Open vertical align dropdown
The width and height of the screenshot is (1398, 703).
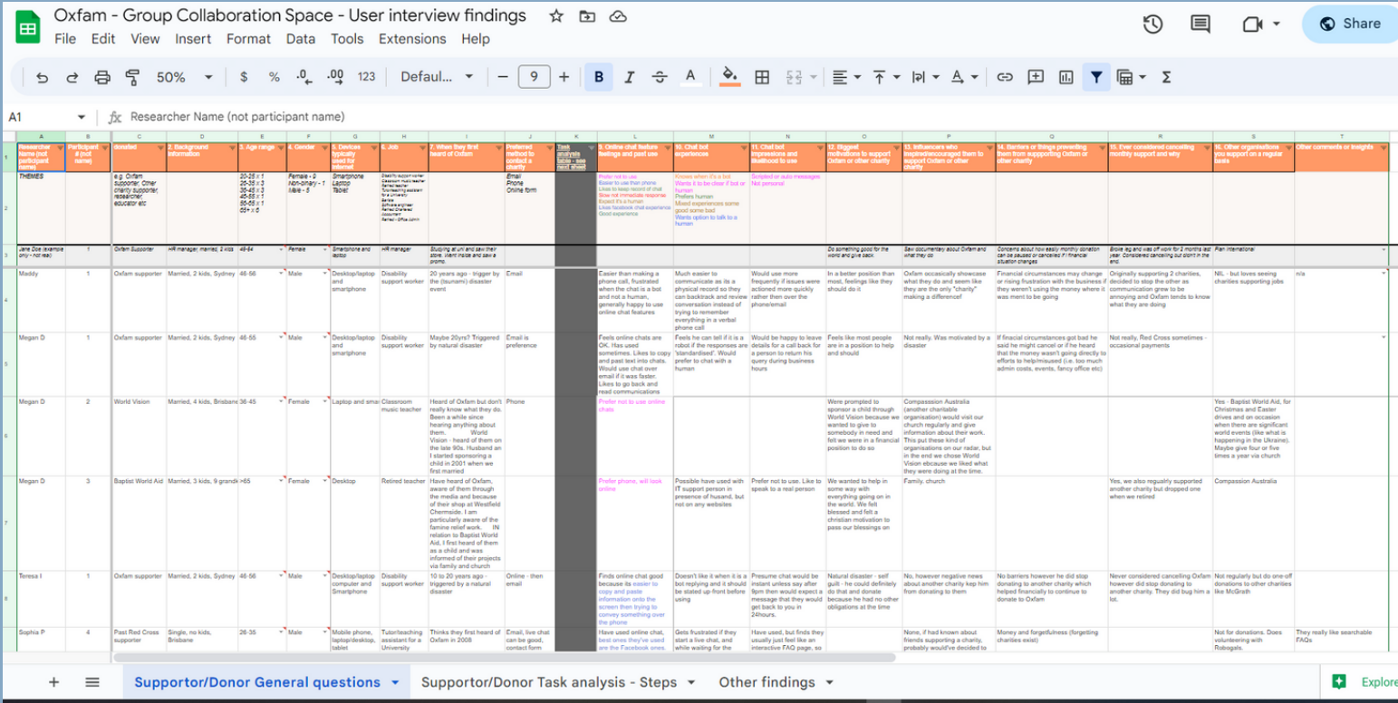(x=885, y=77)
